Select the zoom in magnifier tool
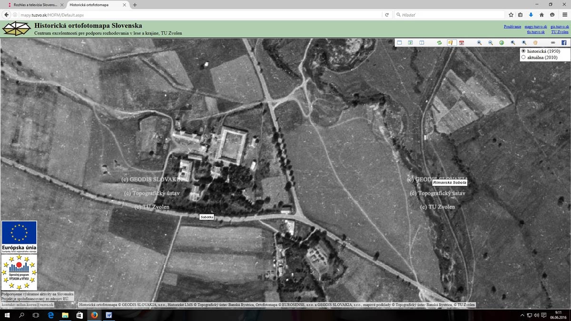The image size is (571, 321). (x=479, y=43)
